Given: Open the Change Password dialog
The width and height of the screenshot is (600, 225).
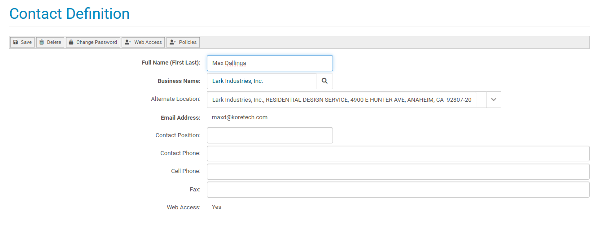Looking at the screenshot, I should click(x=93, y=42).
